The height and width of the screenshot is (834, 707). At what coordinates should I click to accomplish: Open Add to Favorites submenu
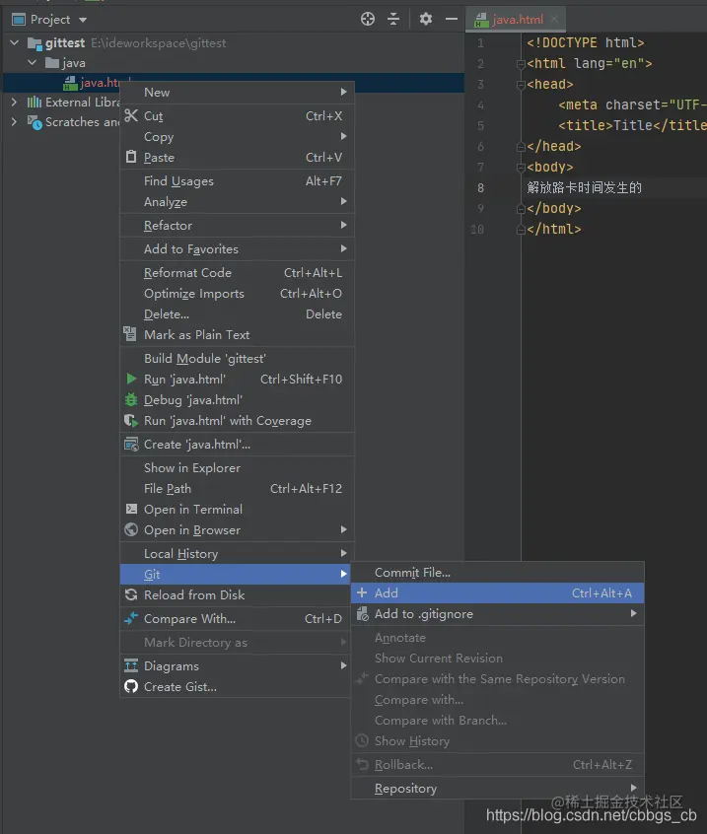click(238, 248)
